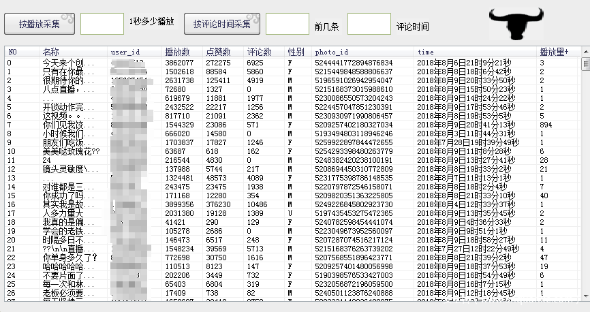Click time cell 2018年7月27日12时22分49秒
The width and height of the screenshot is (590, 312).
(x=468, y=249)
